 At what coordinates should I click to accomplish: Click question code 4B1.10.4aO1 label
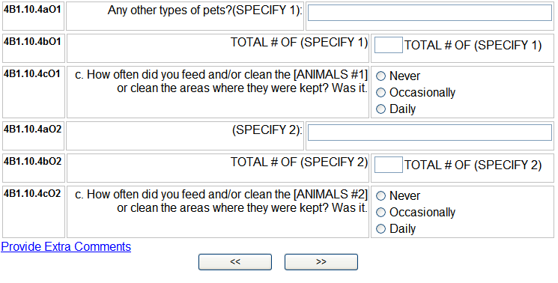[x=32, y=10]
